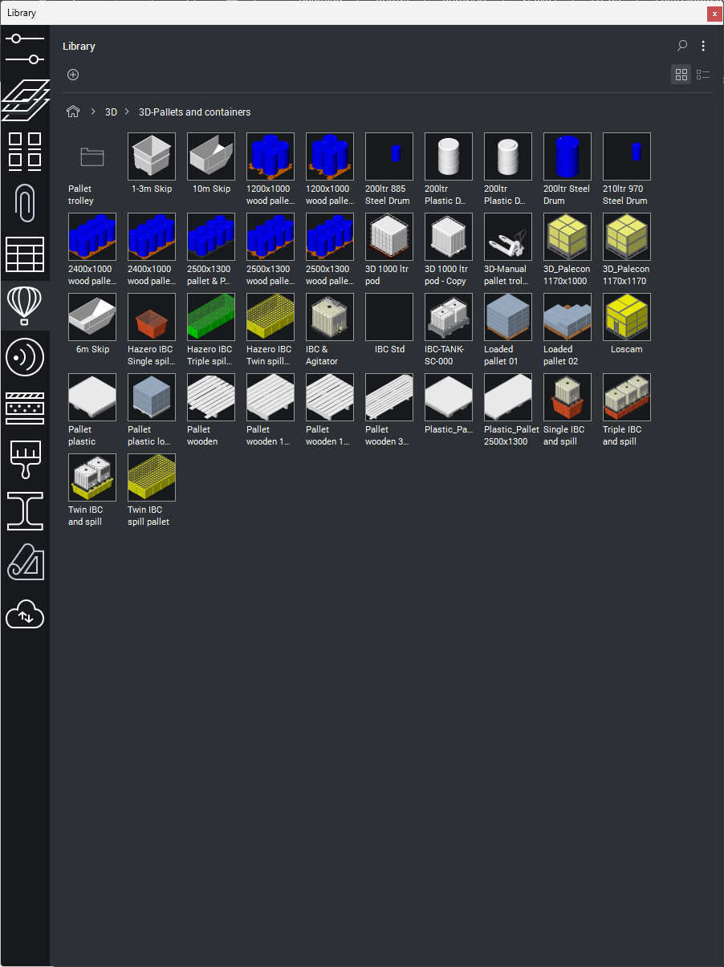The width and height of the screenshot is (724, 967).
Task: Go to the Library home breadcrumb
Action: [x=73, y=112]
